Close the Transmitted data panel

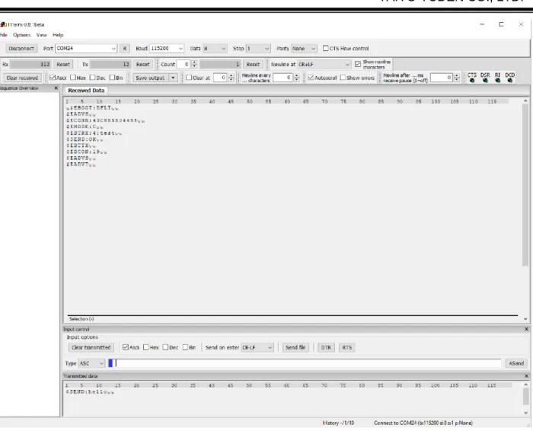[x=526, y=376]
